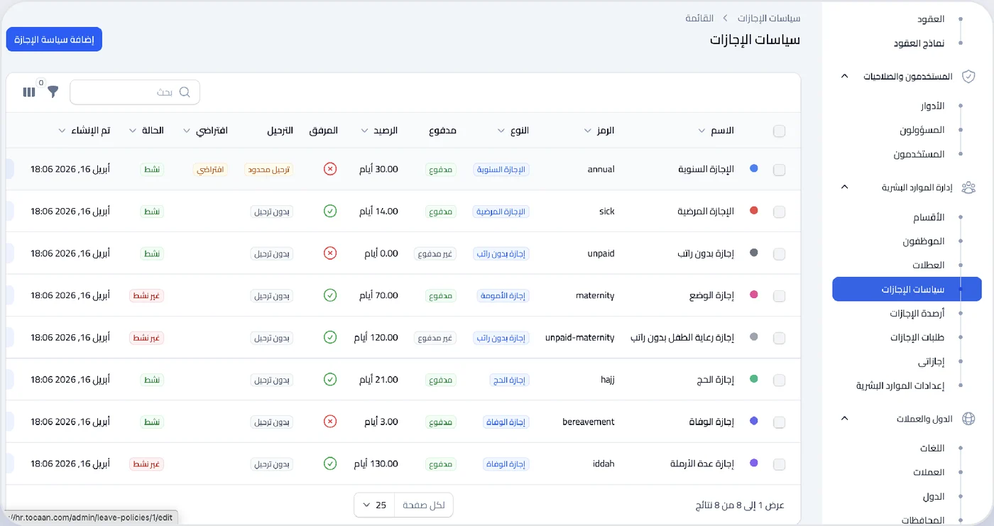Viewport: 994px width, 526px height.
Task: Open the per-page 25 dropdown
Action: click(374, 505)
